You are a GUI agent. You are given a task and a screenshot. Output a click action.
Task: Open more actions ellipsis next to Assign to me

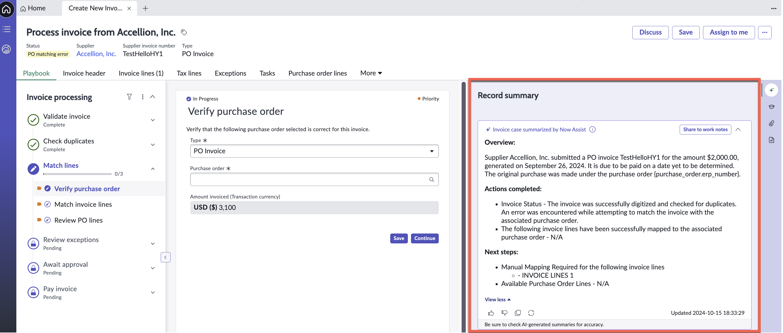tap(765, 32)
